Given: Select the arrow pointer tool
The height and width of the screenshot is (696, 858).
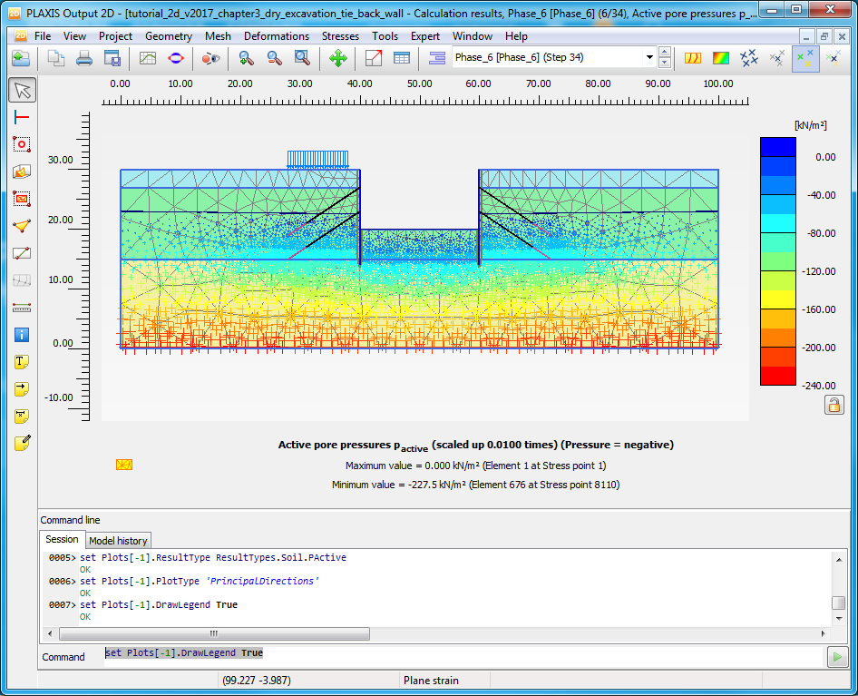Looking at the screenshot, I should click(23, 90).
